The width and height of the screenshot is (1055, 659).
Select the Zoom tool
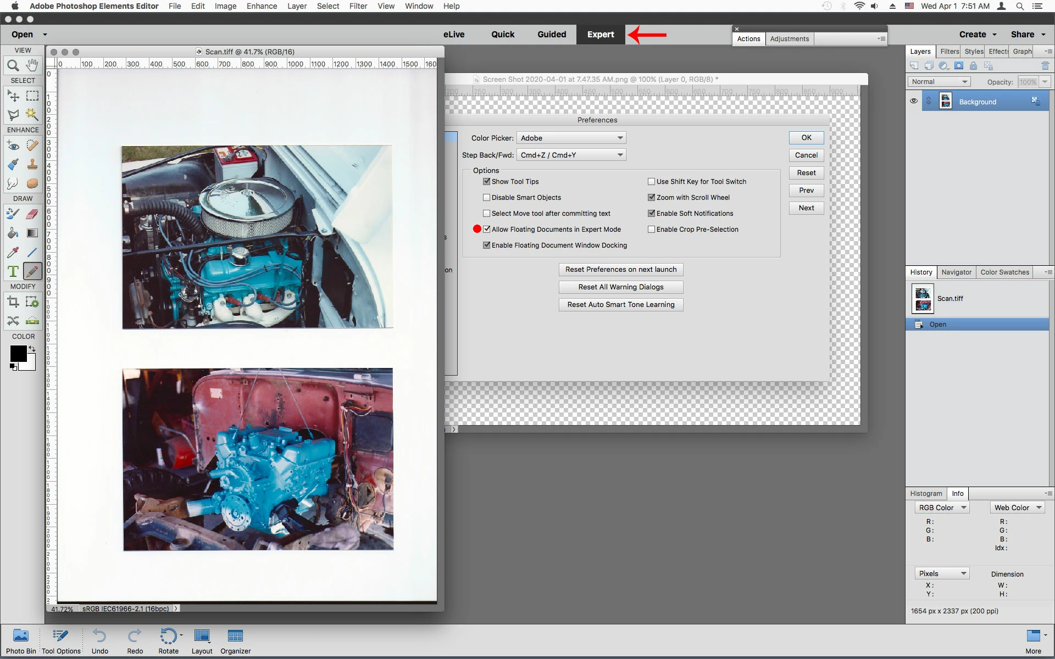click(x=13, y=66)
